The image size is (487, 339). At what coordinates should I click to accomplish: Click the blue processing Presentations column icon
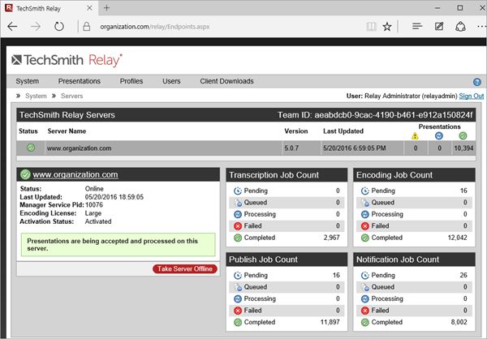coord(439,136)
